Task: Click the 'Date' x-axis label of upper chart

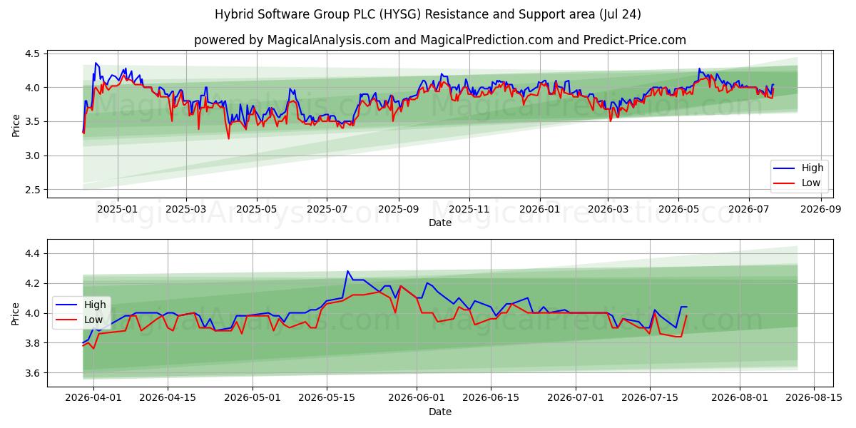Action: point(440,223)
